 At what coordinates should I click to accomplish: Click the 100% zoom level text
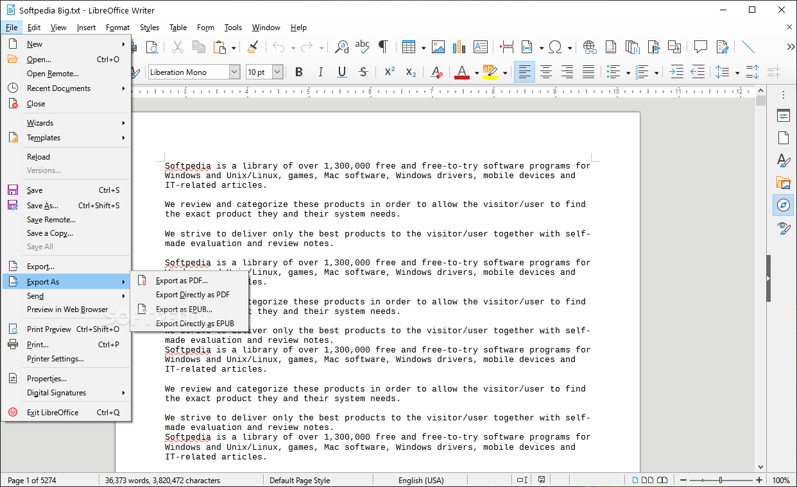[780, 480]
